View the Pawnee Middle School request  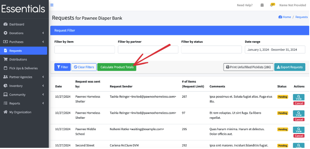pos(299,130)
